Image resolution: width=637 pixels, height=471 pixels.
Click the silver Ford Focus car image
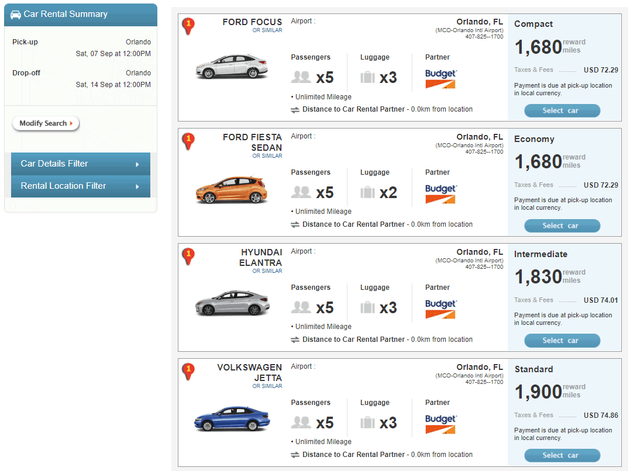232,66
